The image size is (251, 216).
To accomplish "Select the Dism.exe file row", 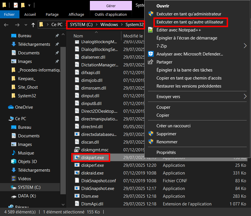I will click(90, 196).
